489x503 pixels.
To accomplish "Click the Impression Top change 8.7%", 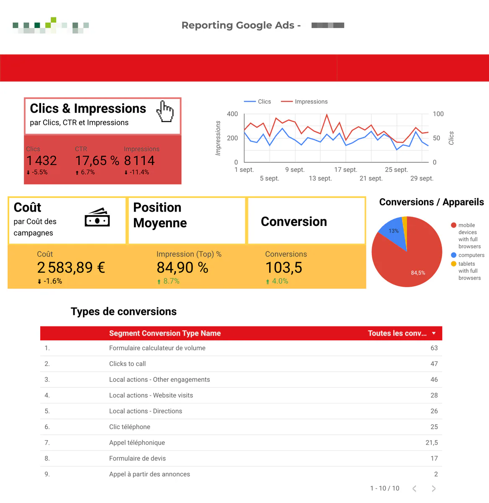I will (168, 281).
